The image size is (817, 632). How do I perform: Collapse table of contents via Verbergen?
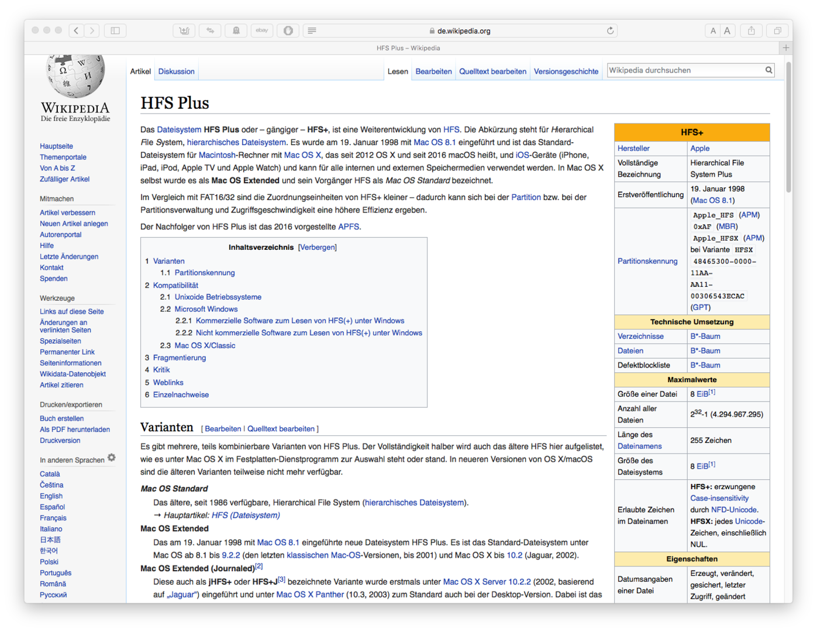(x=317, y=248)
